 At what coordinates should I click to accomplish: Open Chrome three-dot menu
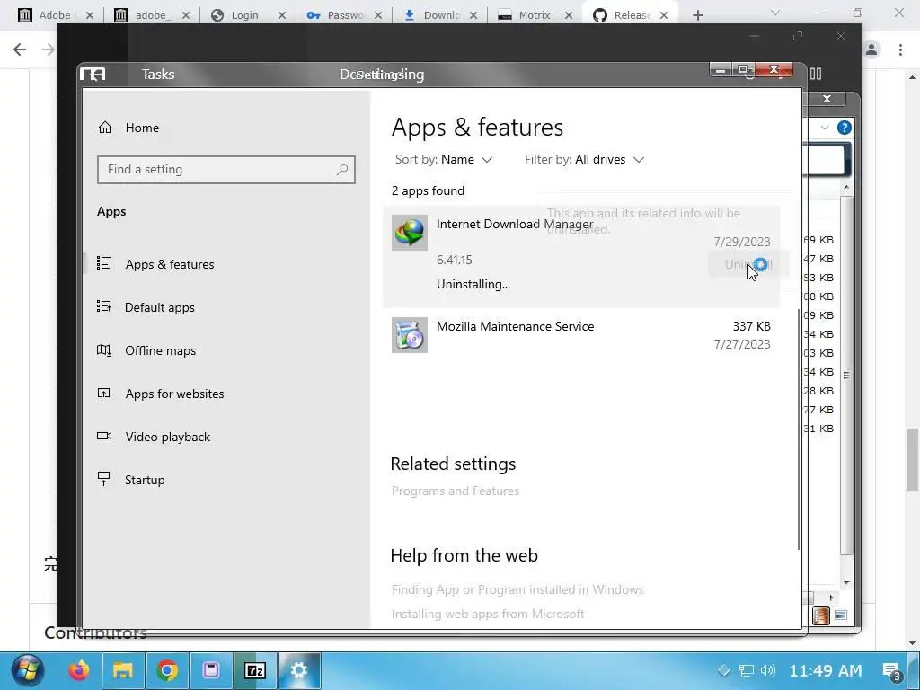tap(900, 49)
